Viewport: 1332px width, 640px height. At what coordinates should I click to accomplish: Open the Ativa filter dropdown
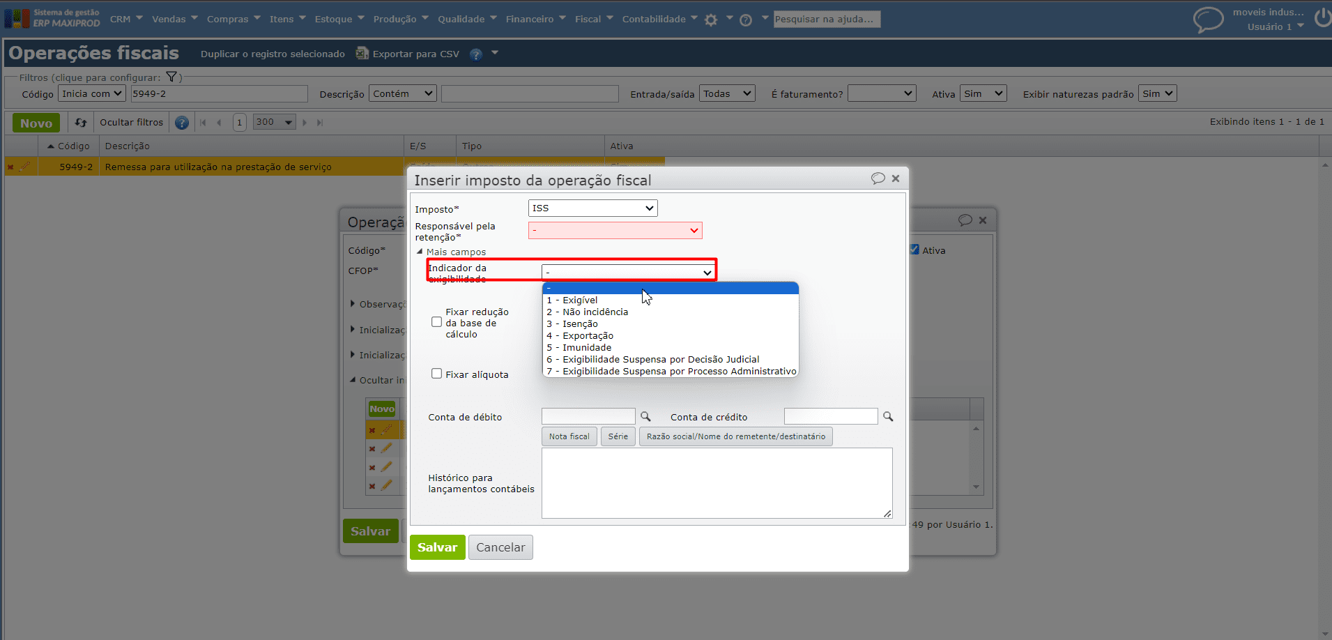coord(983,93)
